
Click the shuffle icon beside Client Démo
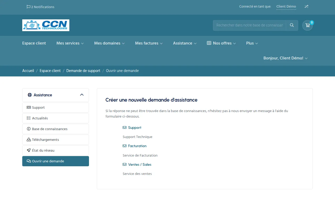(x=306, y=7)
